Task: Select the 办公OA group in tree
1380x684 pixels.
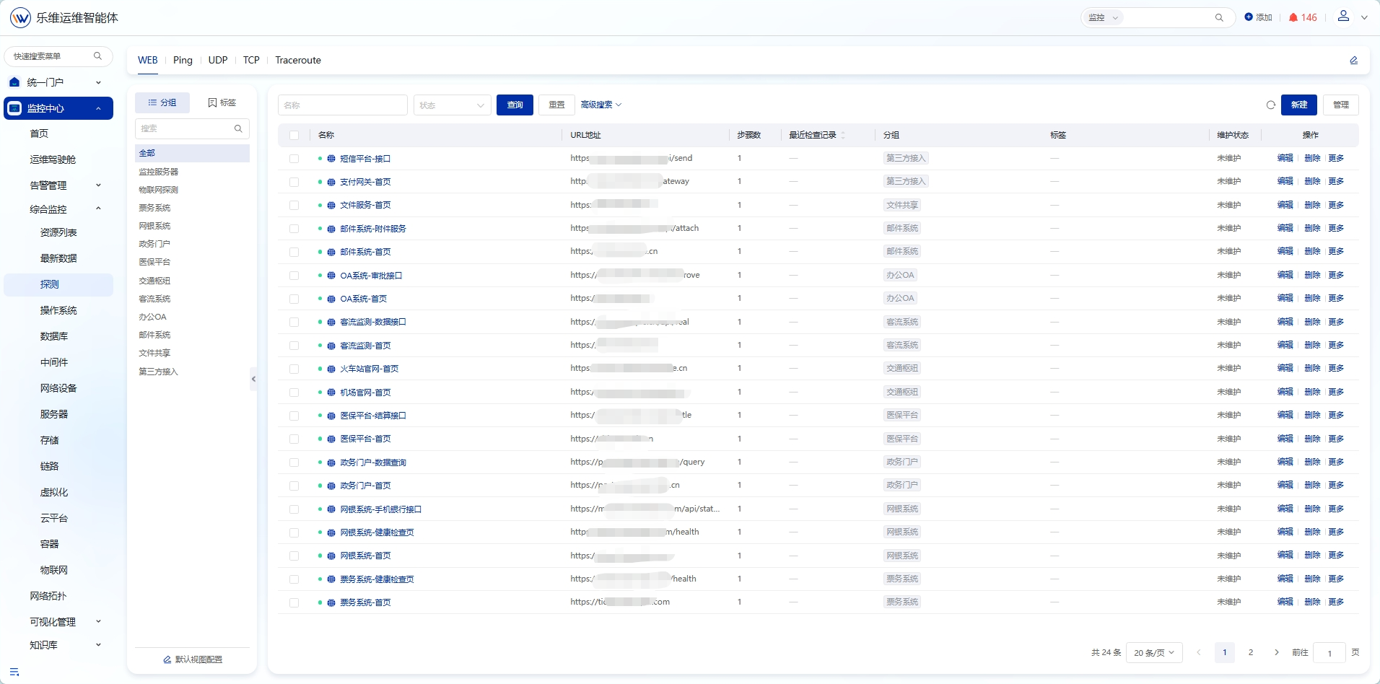Action: pyautogui.click(x=153, y=317)
